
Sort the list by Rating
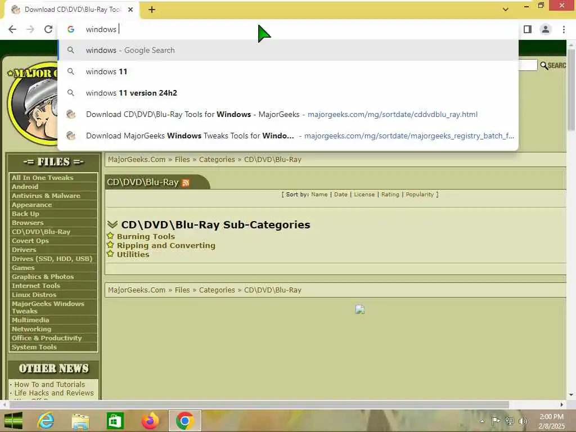(390, 194)
